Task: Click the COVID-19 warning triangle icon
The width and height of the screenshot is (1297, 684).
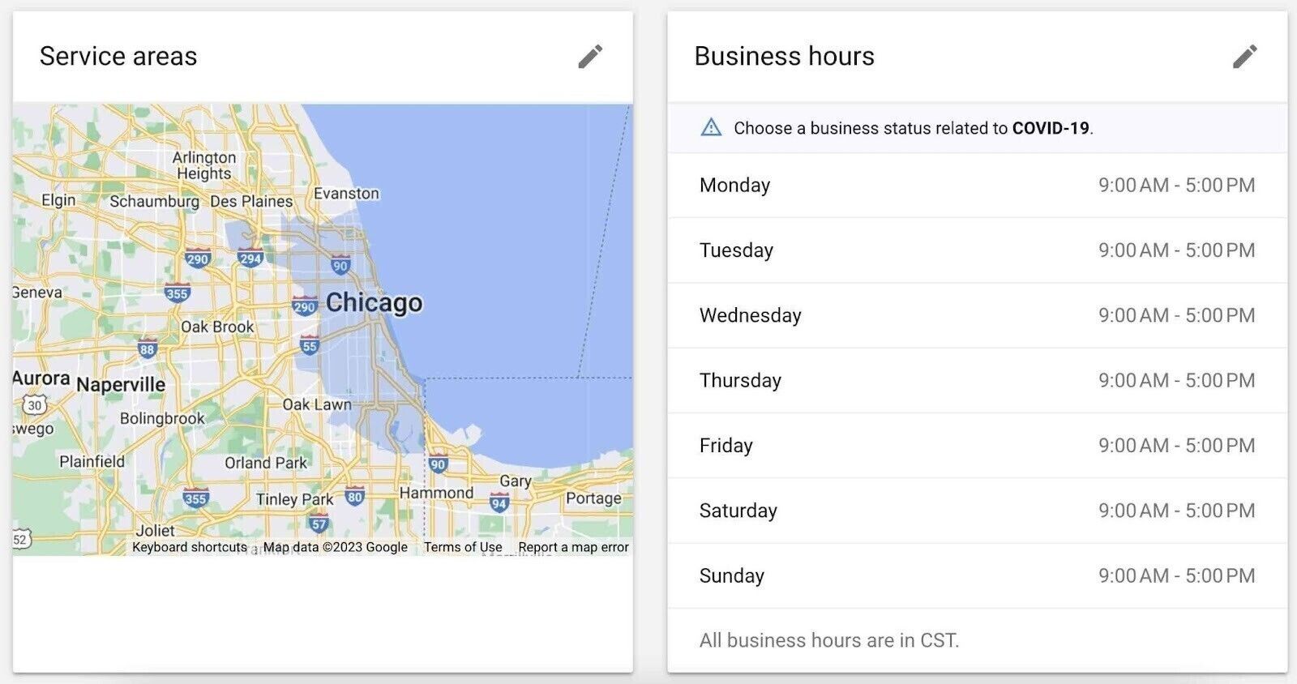Action: pos(711,127)
